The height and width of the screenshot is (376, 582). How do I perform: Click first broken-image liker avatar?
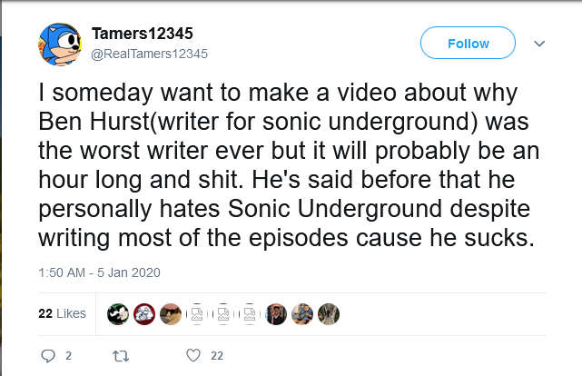pos(197,313)
